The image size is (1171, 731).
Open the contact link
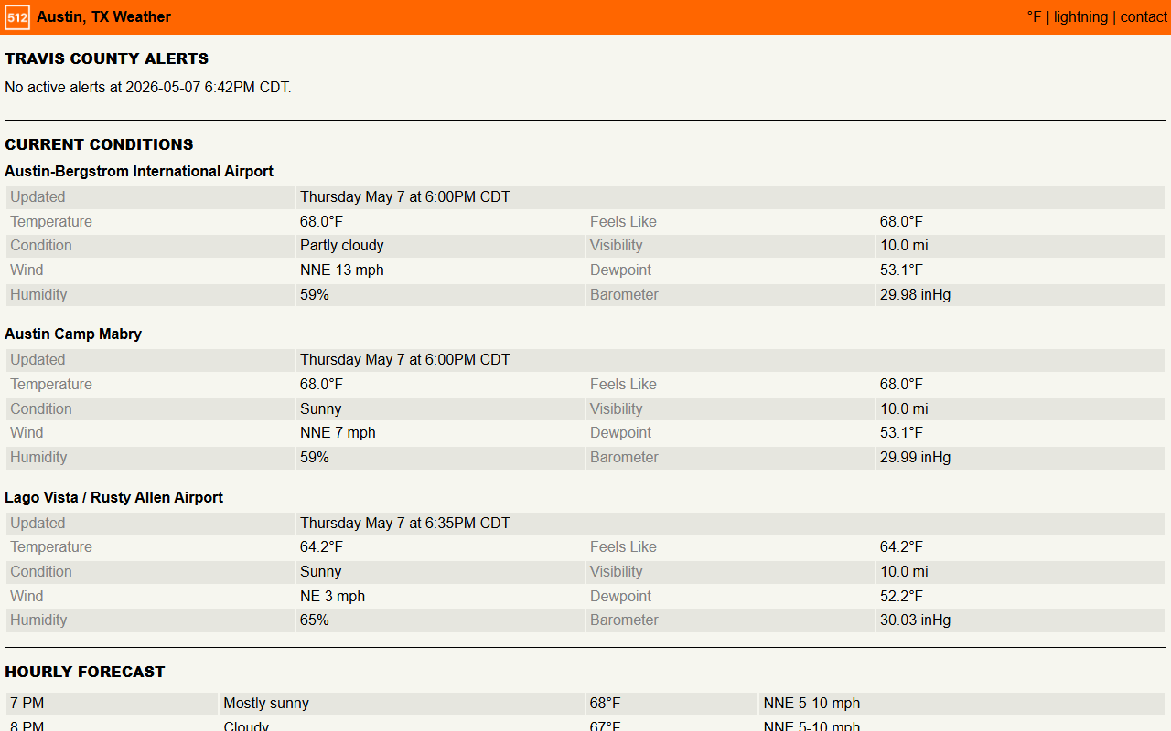1144,16
